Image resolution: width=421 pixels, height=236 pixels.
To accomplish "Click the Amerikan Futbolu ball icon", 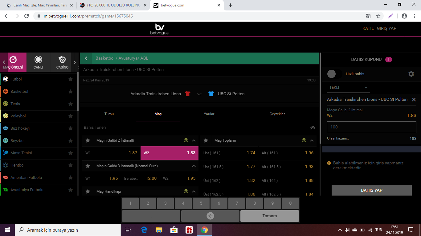I will (x=6, y=178).
